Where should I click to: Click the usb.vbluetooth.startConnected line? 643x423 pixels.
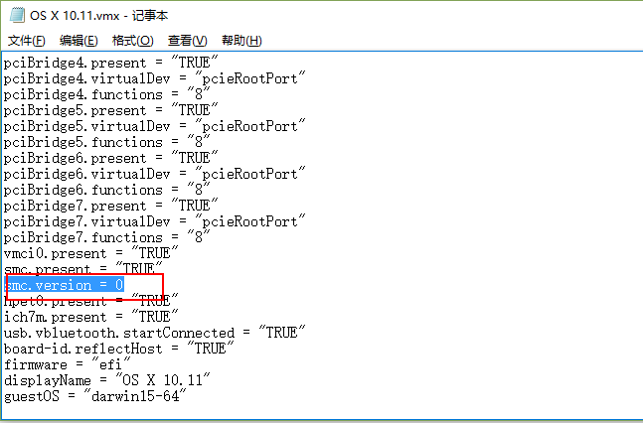tap(155, 333)
